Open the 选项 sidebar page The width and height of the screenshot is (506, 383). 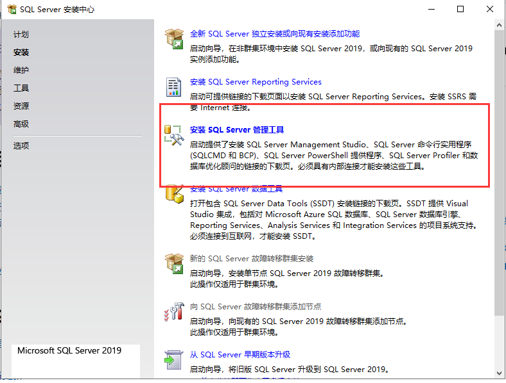21,146
